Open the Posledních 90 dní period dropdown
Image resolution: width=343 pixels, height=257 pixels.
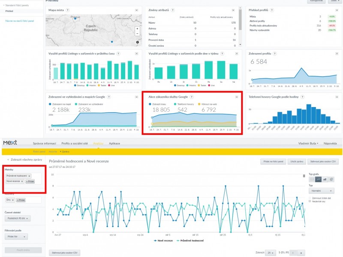[x=18, y=218]
